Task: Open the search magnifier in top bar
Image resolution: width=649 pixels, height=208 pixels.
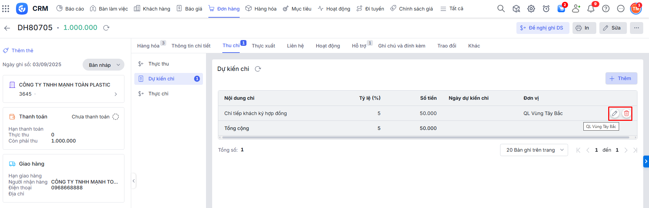Action: click(501, 9)
